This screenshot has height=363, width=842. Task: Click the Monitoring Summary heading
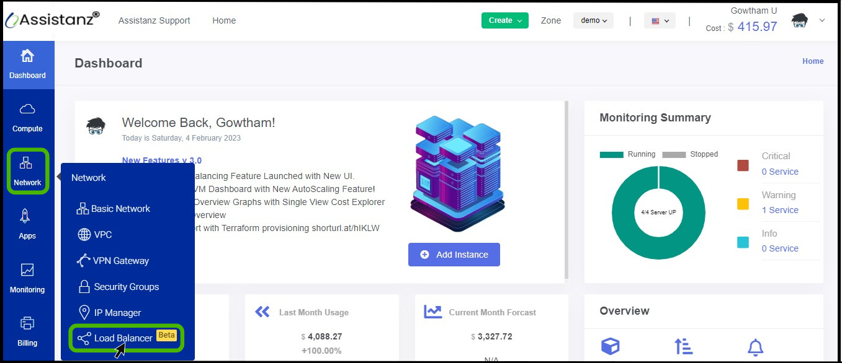[655, 118]
